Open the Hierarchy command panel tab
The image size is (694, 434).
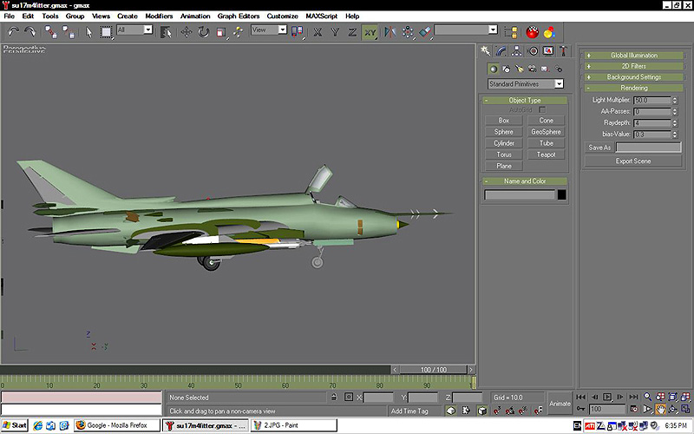tap(517, 50)
